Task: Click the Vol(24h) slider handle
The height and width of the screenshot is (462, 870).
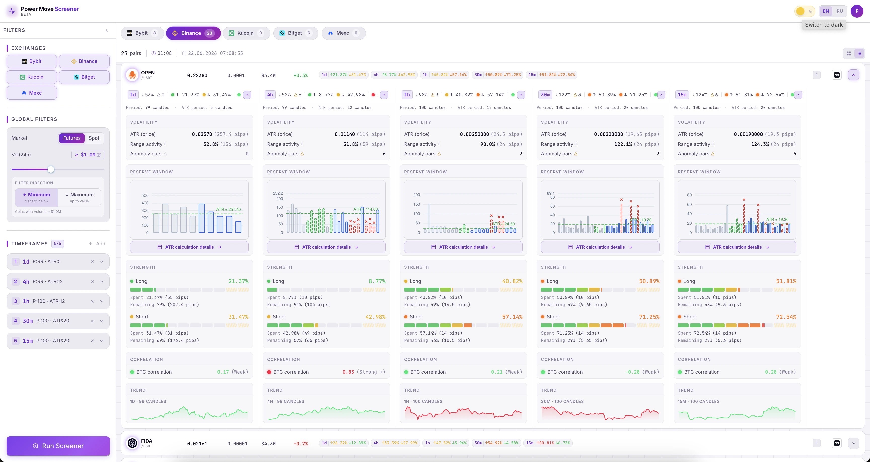Action: 51,170
